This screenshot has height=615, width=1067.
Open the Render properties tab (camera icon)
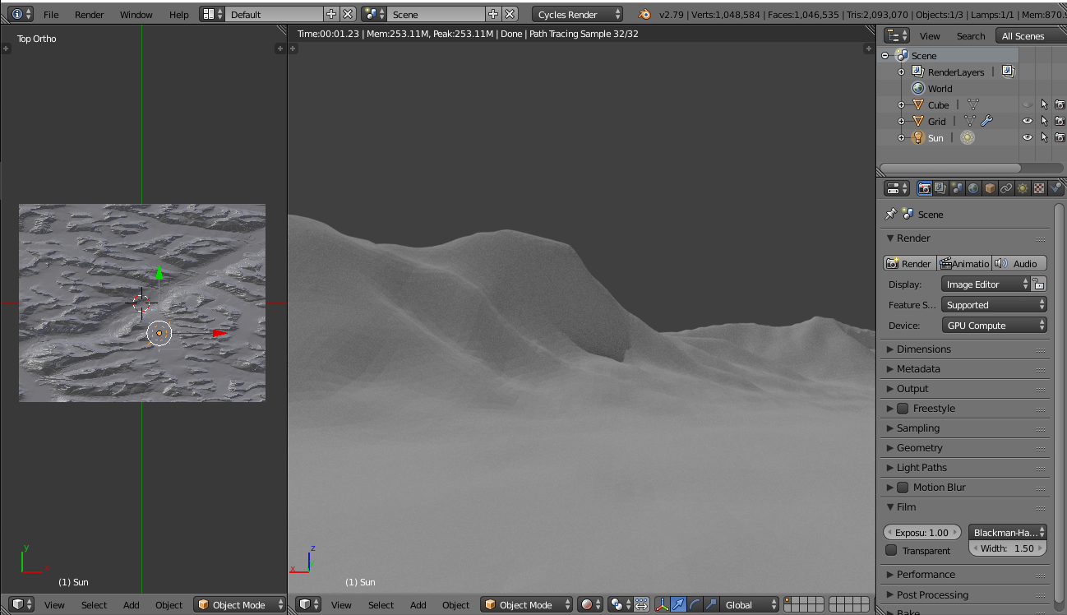tap(924, 188)
